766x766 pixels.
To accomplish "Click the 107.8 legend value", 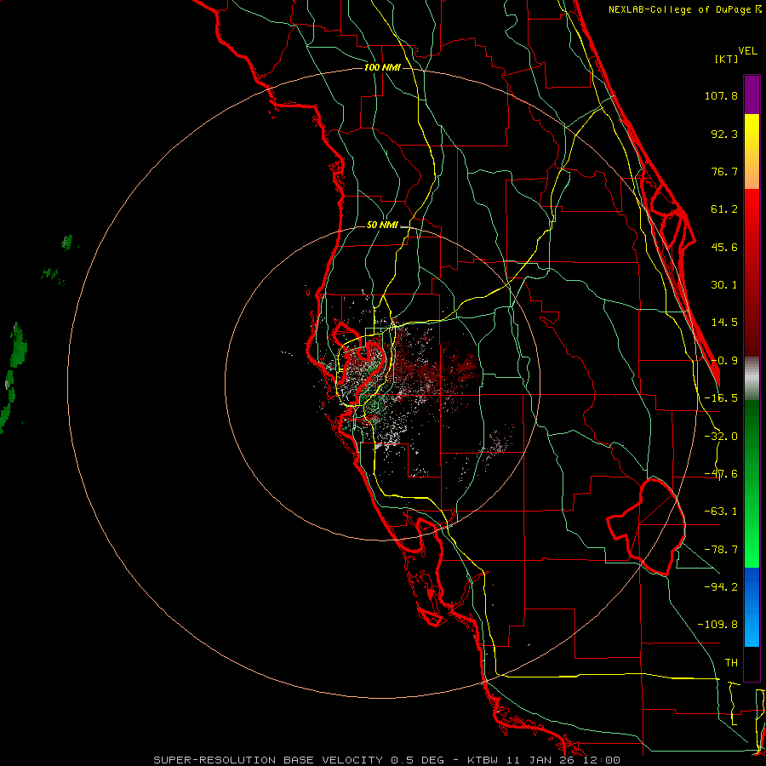I will coord(721,95).
